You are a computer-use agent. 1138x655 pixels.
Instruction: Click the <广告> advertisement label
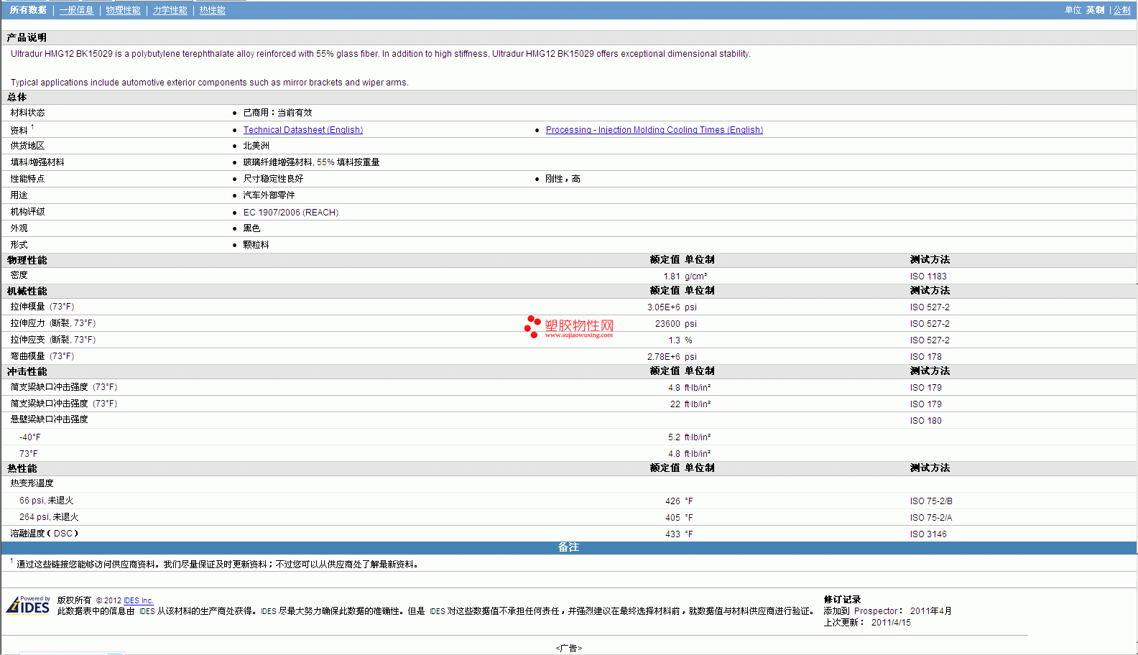569,649
